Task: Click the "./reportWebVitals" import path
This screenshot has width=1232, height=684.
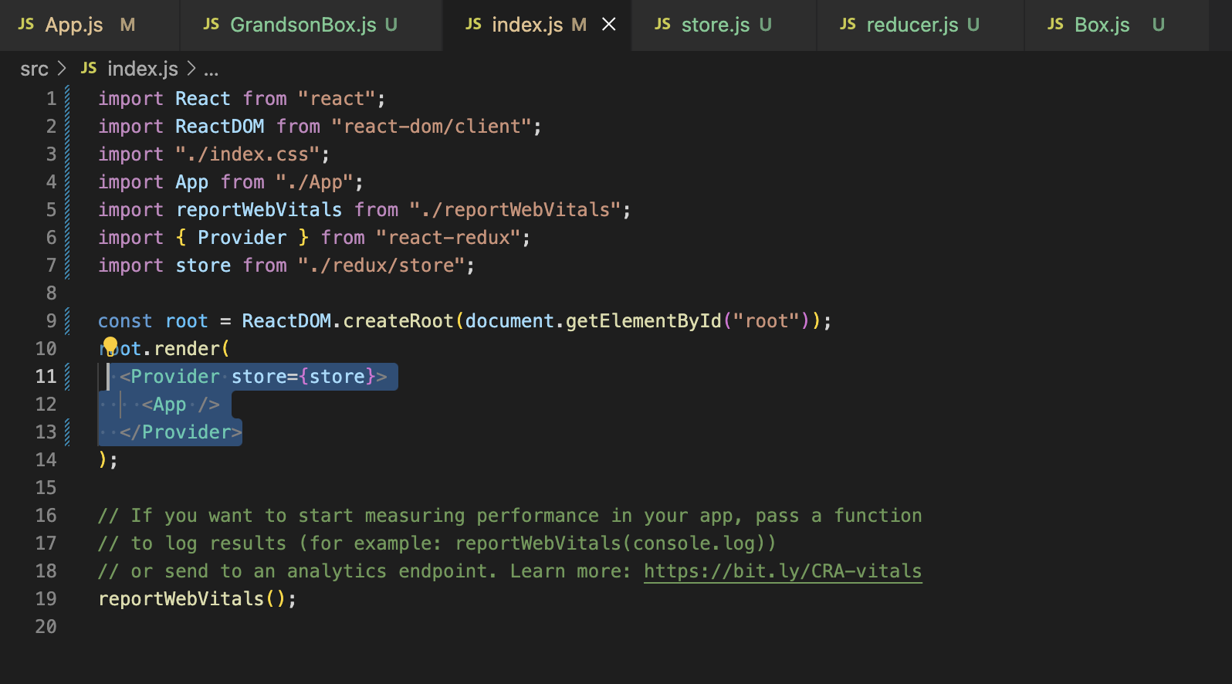Action: [516, 210]
